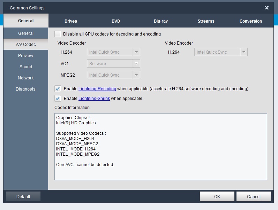
Task: Switch to the Drives tab
Action: 71,21
